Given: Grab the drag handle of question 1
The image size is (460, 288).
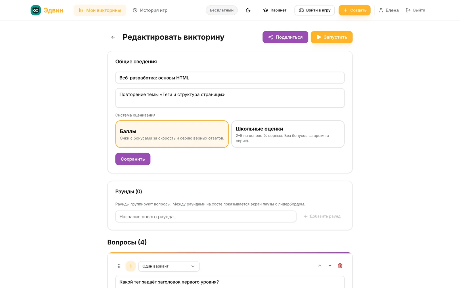Looking at the screenshot, I should 119,266.
